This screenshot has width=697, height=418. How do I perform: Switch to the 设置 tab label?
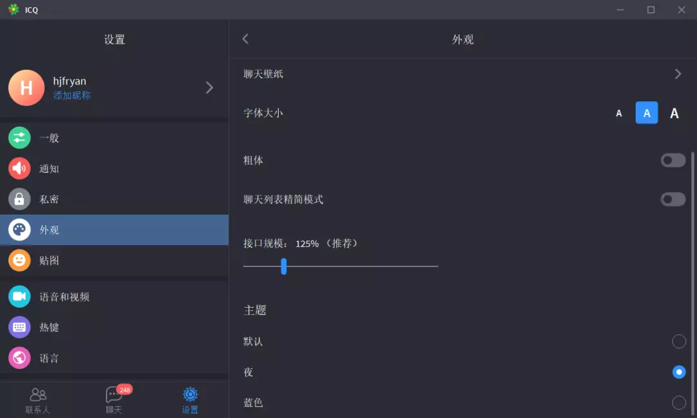point(190,410)
